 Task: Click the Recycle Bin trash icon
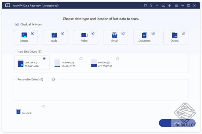tap(19, 111)
